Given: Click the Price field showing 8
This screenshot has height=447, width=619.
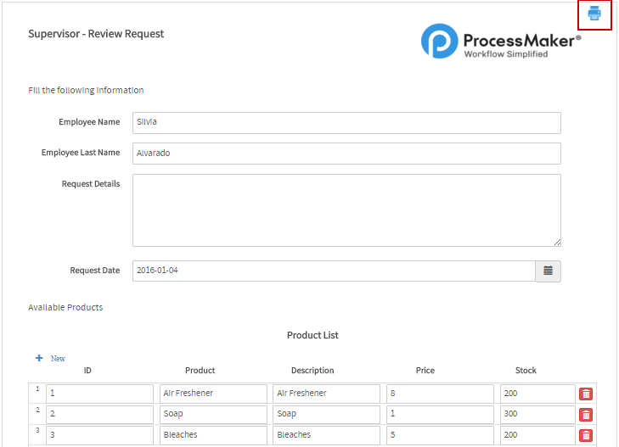Looking at the screenshot, I should pos(439,394).
